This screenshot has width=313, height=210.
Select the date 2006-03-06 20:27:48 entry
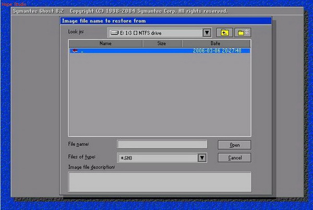tap(217, 51)
